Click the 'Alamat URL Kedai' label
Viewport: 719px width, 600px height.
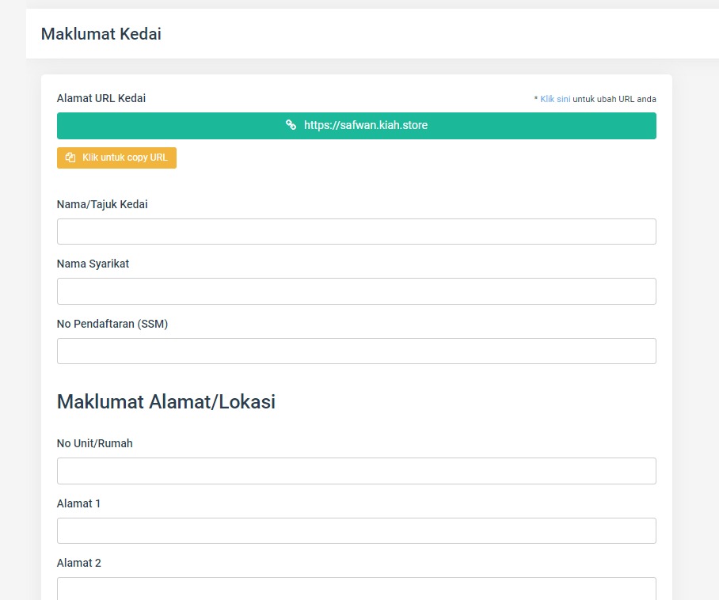pyautogui.click(x=101, y=98)
